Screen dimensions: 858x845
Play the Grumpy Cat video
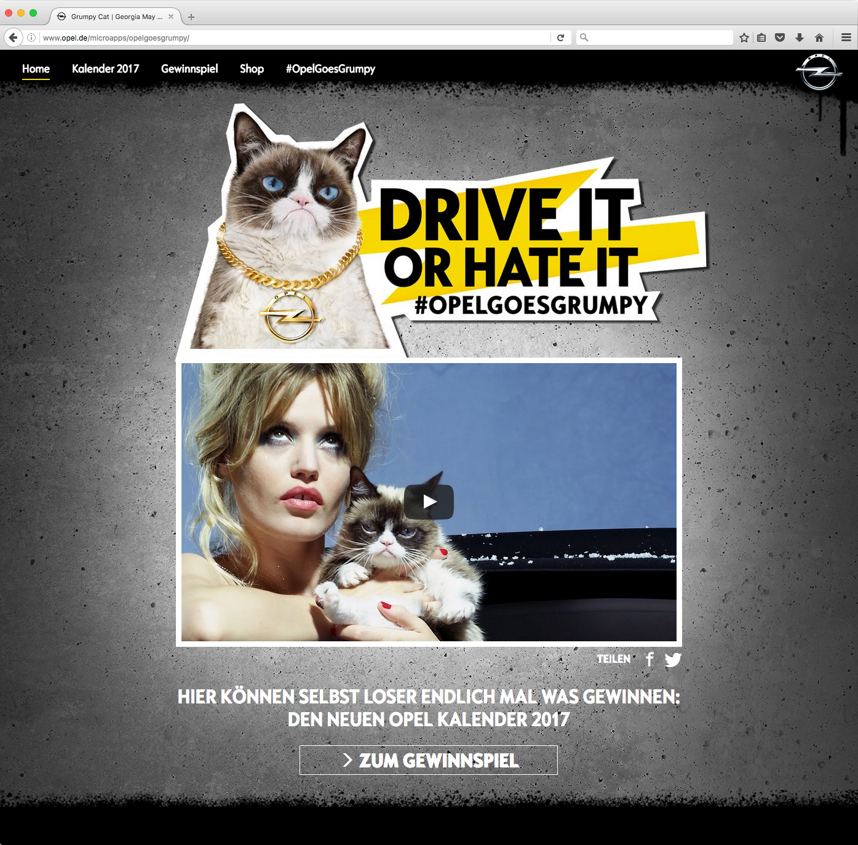tap(429, 502)
